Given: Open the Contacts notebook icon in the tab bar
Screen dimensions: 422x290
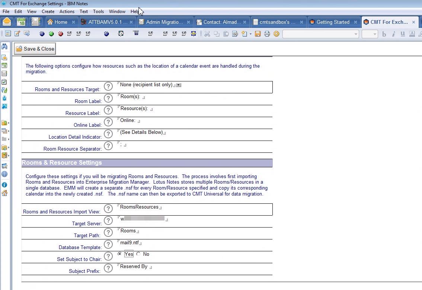Looking at the screenshot, I should (35, 22).
